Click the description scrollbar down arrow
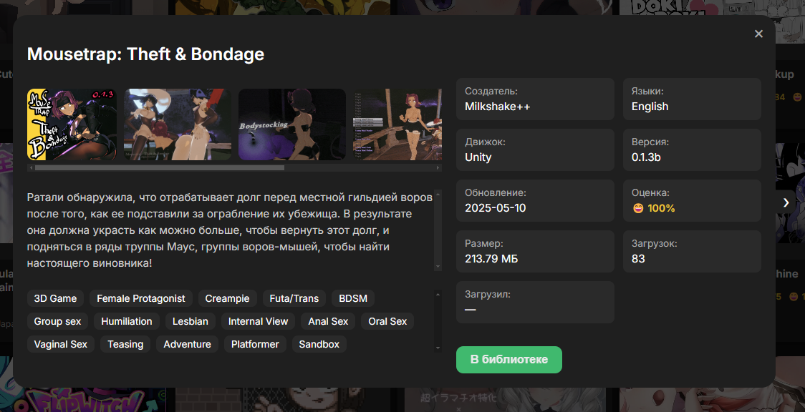Screen dimensions: 805x412 438,267
